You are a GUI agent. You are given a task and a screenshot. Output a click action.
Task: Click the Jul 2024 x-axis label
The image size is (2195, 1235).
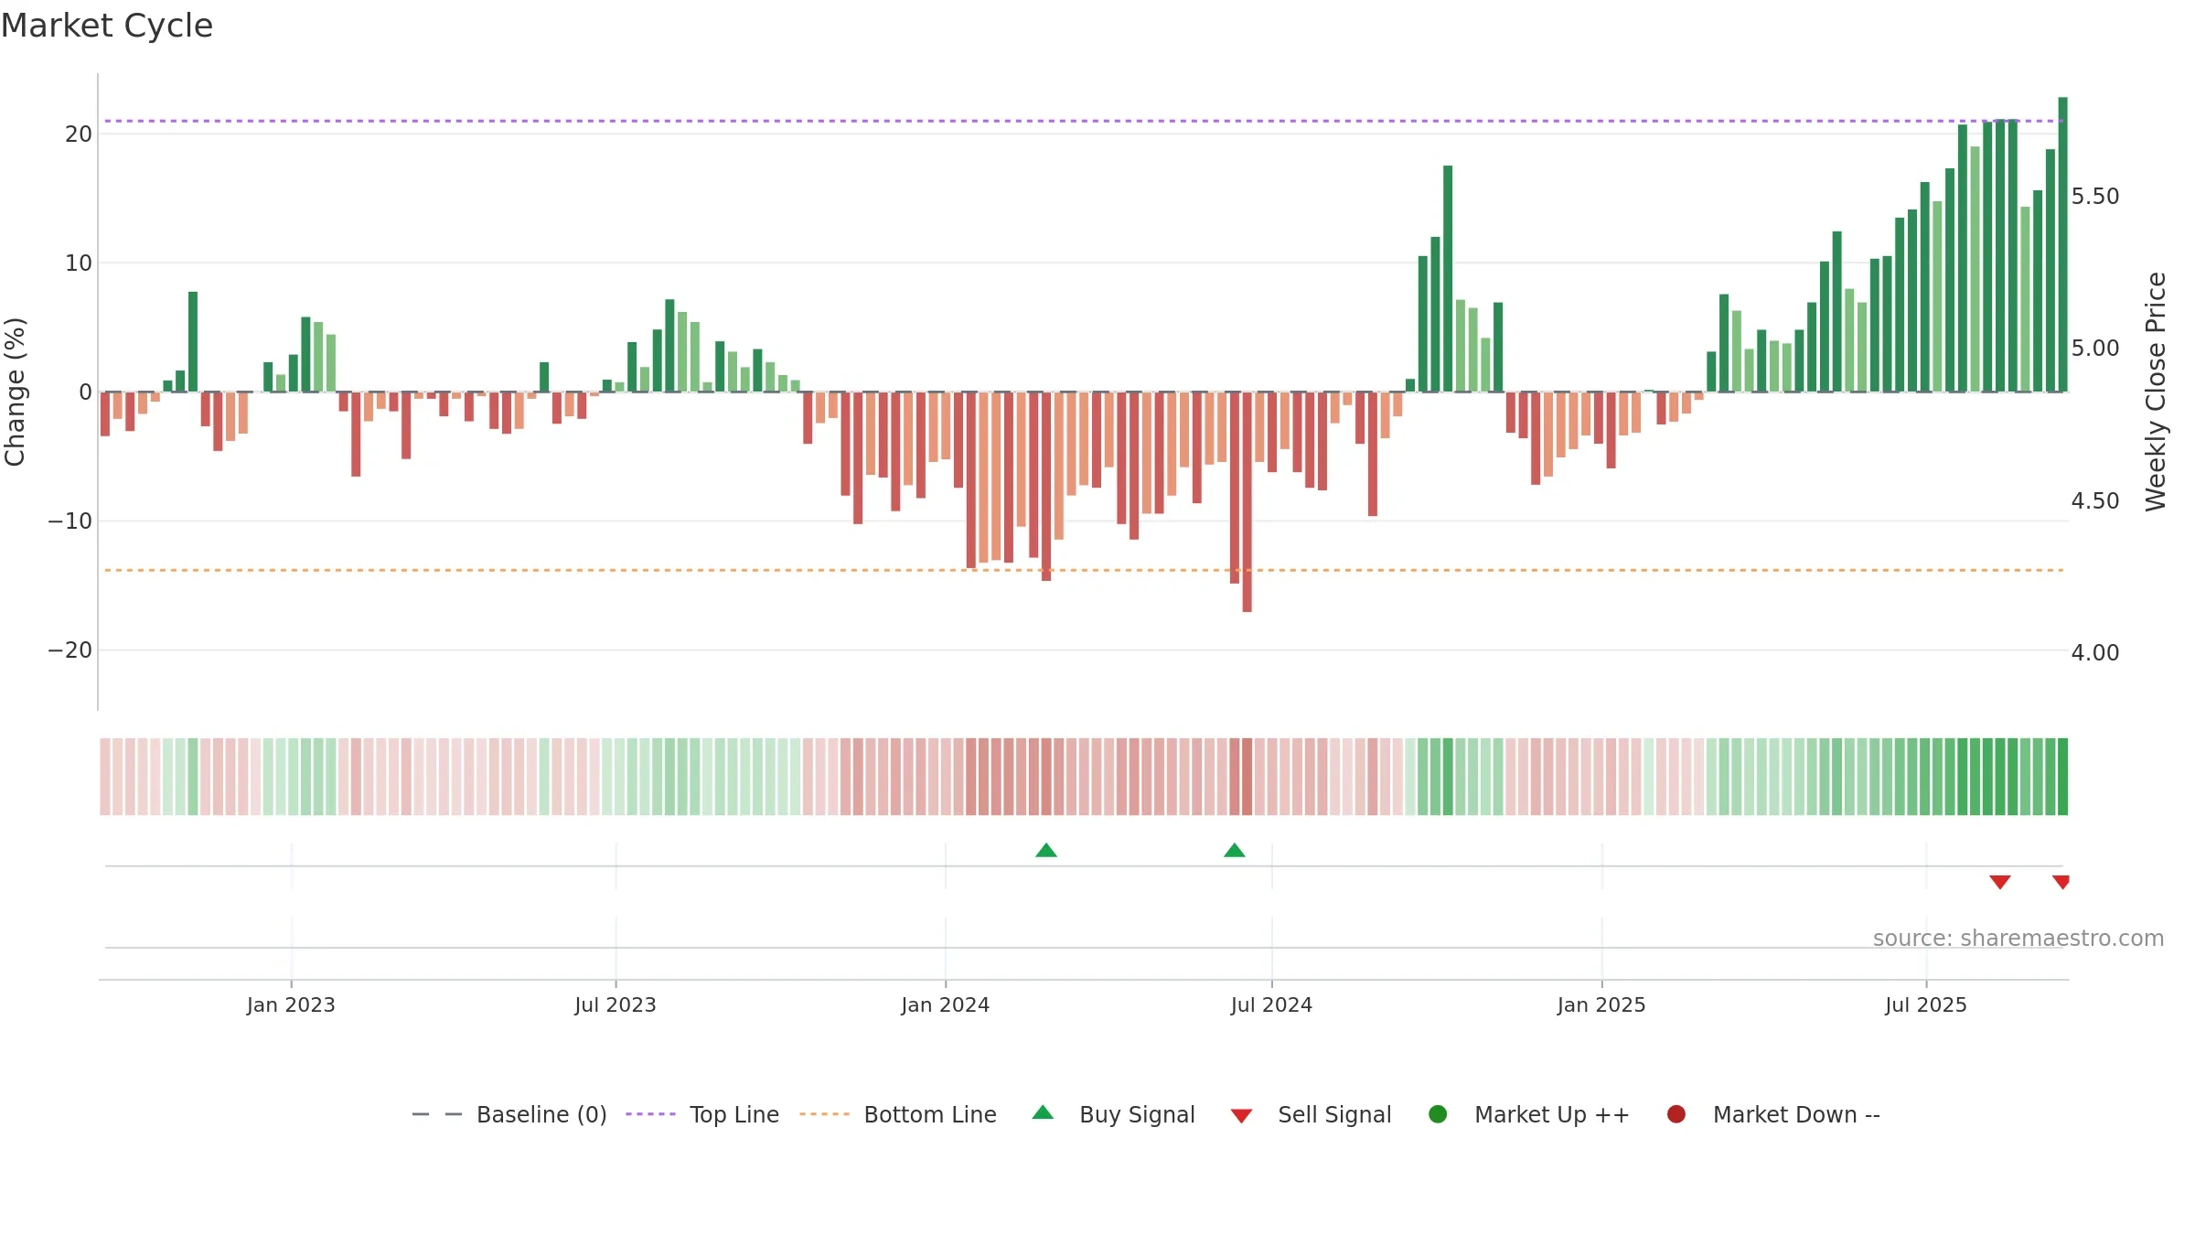pyautogui.click(x=1271, y=1004)
